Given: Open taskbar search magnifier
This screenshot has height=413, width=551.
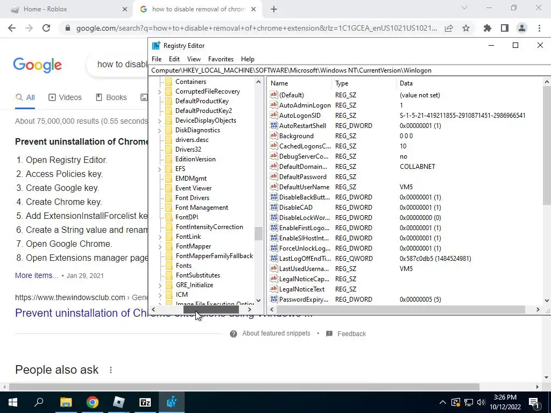Looking at the screenshot, I should tap(39, 402).
